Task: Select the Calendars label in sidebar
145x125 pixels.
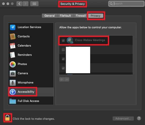Action: tap(24, 45)
